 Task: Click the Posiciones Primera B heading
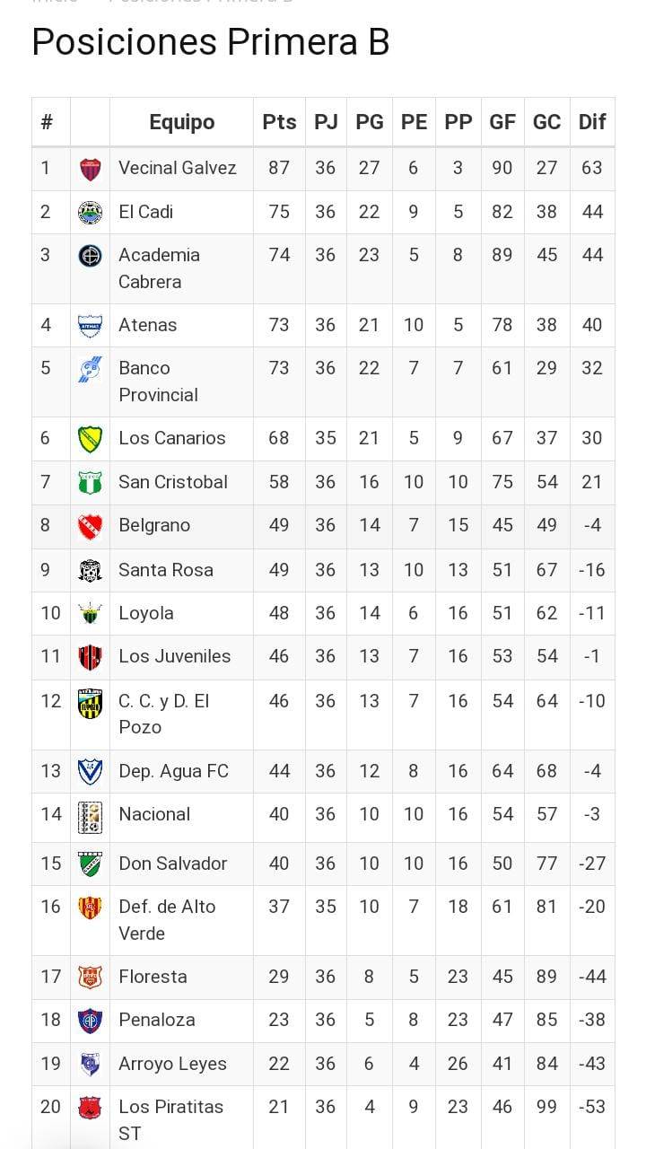[211, 42]
